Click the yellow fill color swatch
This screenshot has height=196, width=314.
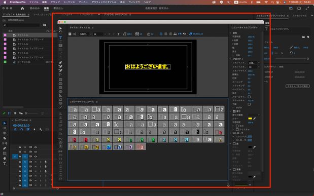[250, 119]
